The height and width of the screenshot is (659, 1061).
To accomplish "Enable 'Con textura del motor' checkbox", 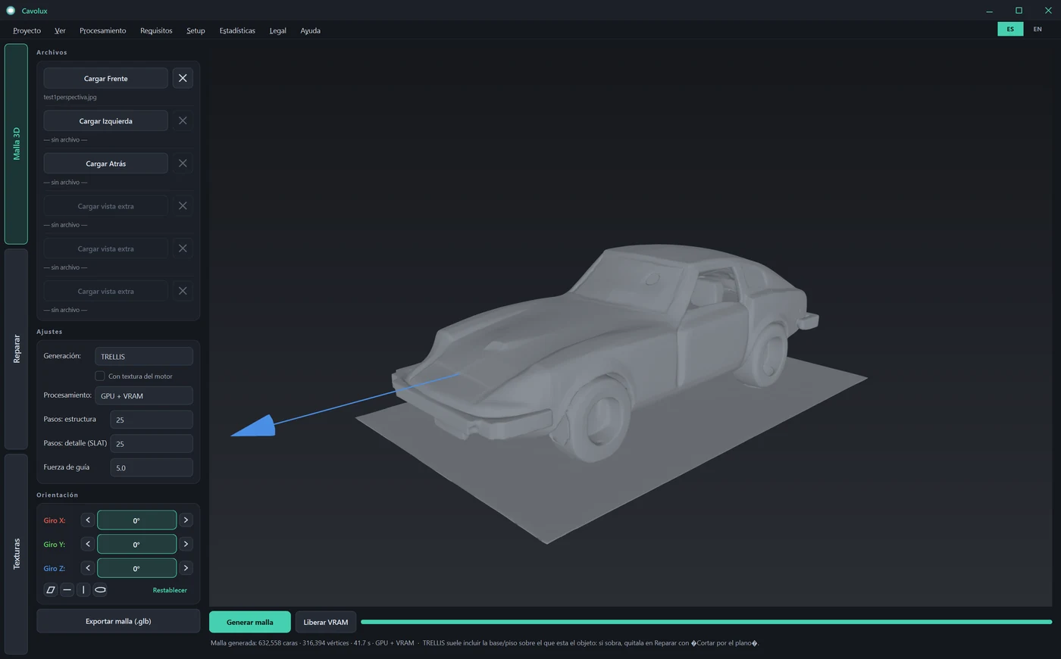I will pyautogui.click(x=99, y=376).
